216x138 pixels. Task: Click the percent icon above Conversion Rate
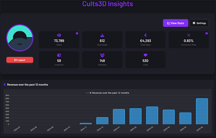189,35
